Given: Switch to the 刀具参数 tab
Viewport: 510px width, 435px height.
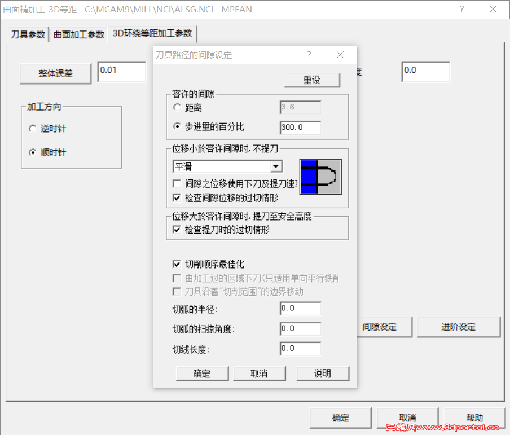Looking at the screenshot, I should point(27,34).
